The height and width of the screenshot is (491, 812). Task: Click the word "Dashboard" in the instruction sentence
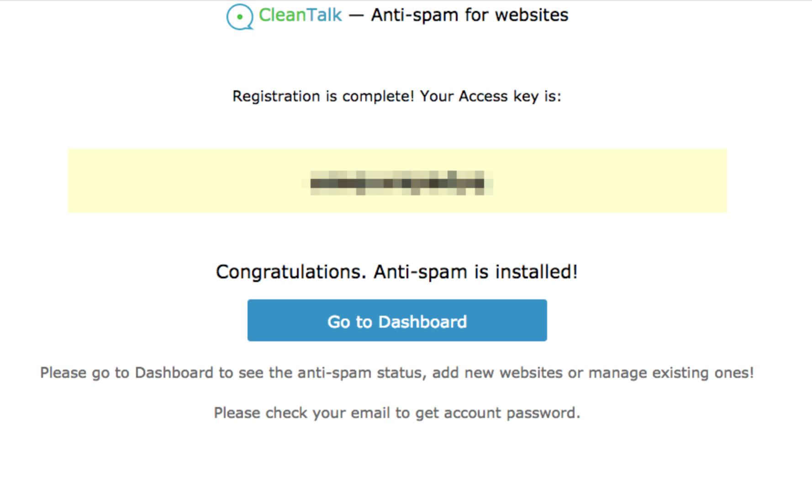tap(174, 373)
